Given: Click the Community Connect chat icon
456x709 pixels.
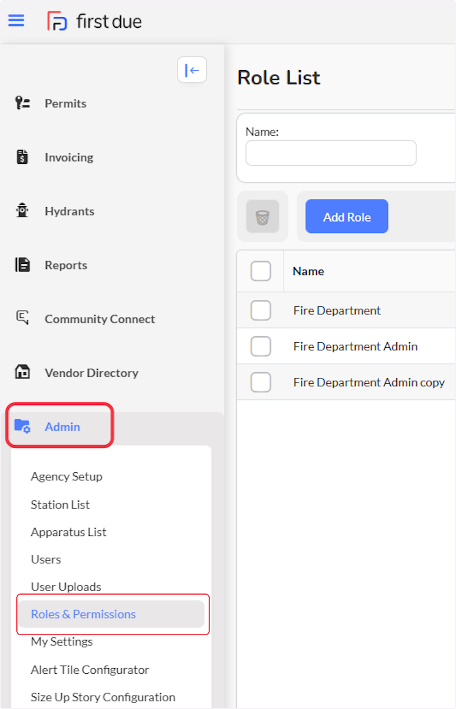Looking at the screenshot, I should click(22, 318).
